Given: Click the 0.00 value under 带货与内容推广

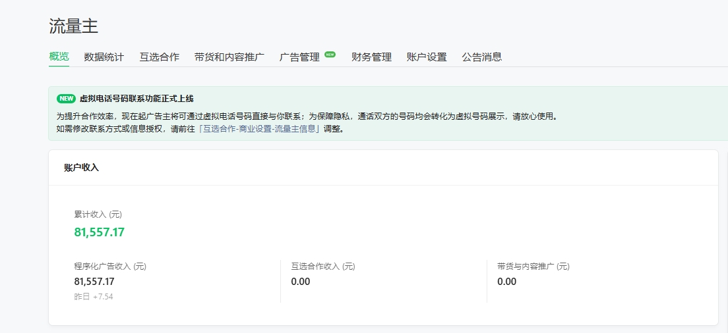Looking at the screenshot, I should pyautogui.click(x=506, y=282).
